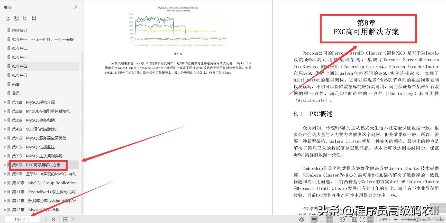Expand 第2章 InnoDB存储引擎体系结构

5,111
